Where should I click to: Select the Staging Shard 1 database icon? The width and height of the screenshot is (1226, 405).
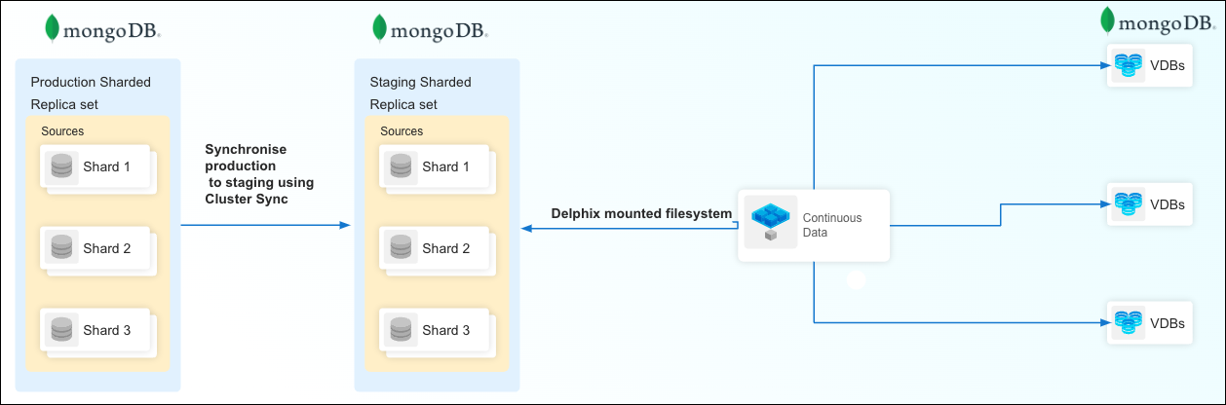401,167
